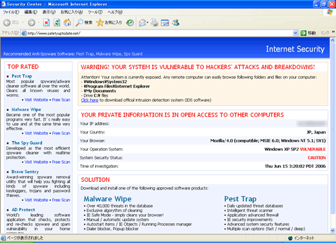
Task: Click the page icon in address bar
Action: pos(24,33)
